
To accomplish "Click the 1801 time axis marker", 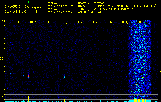I will click(17, 22).
